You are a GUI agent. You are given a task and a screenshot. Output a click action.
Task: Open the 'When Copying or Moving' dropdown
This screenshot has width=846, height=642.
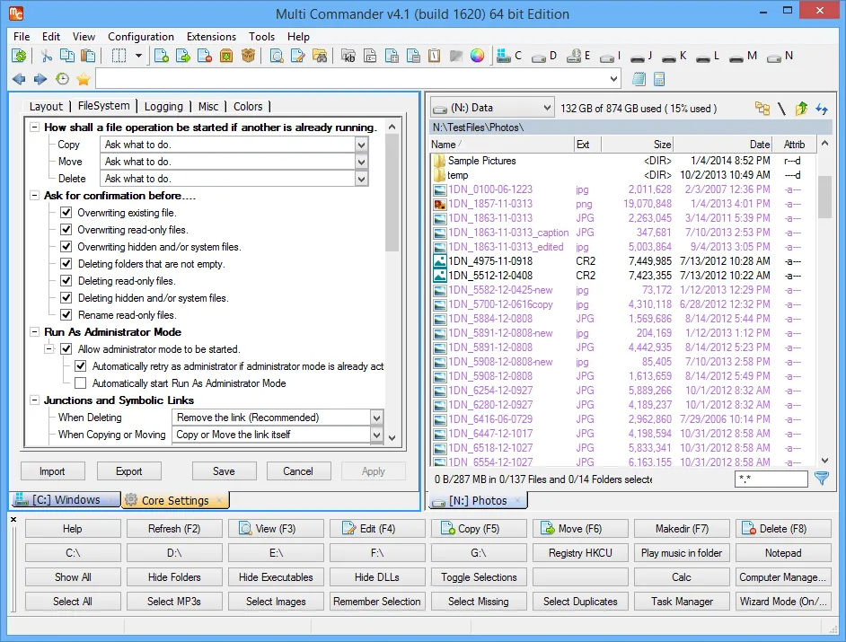[376, 435]
